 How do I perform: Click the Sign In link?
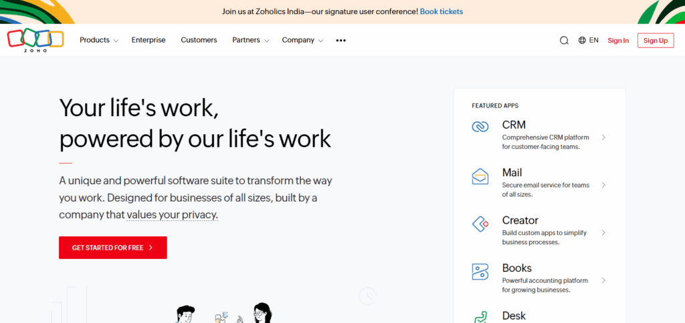[x=618, y=41]
